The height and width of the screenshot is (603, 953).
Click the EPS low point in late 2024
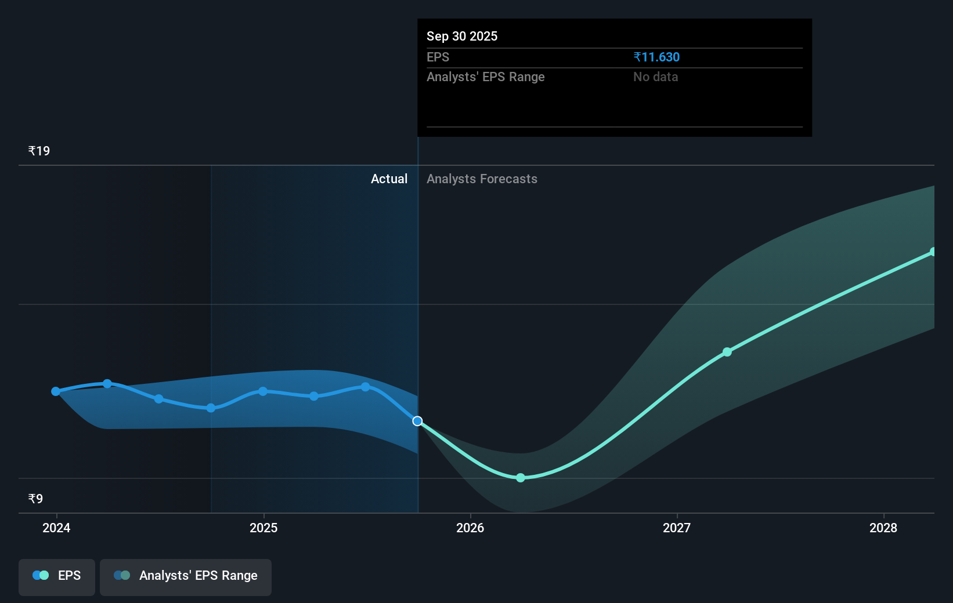(x=211, y=408)
